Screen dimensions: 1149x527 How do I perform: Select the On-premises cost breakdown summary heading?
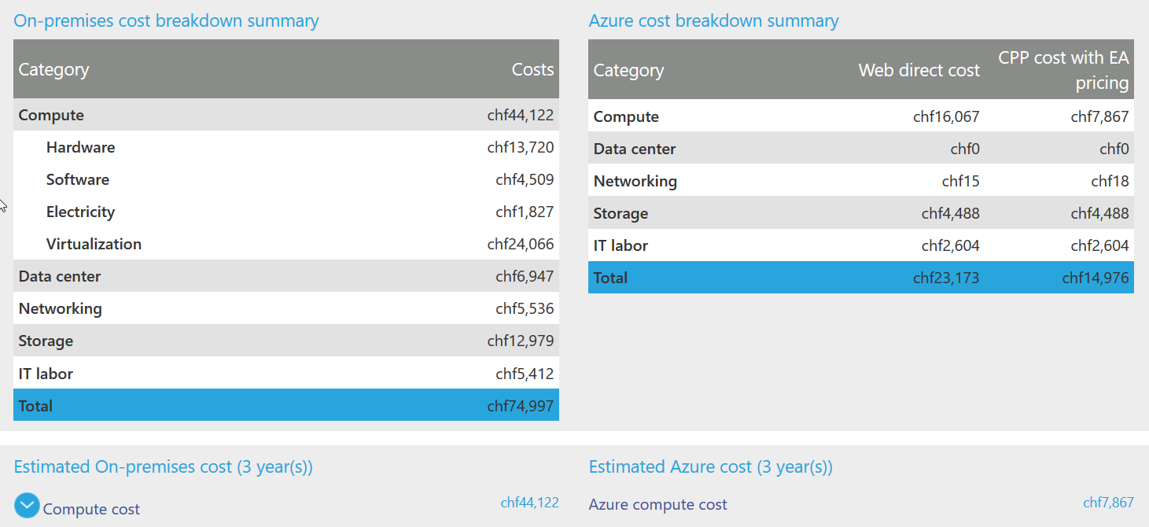[x=166, y=20]
